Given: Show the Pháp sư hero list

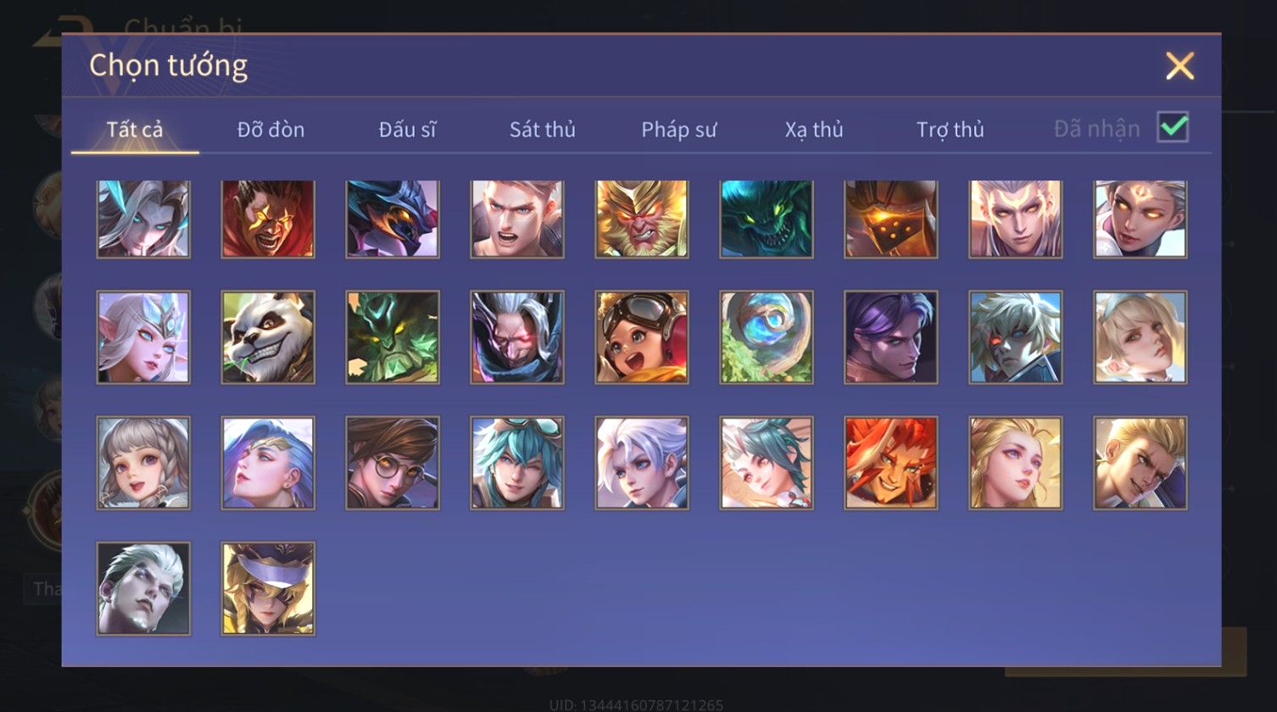Looking at the screenshot, I should point(678,130).
